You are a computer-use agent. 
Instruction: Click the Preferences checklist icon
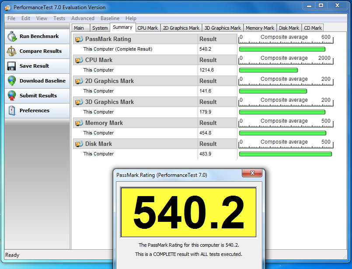click(12, 110)
